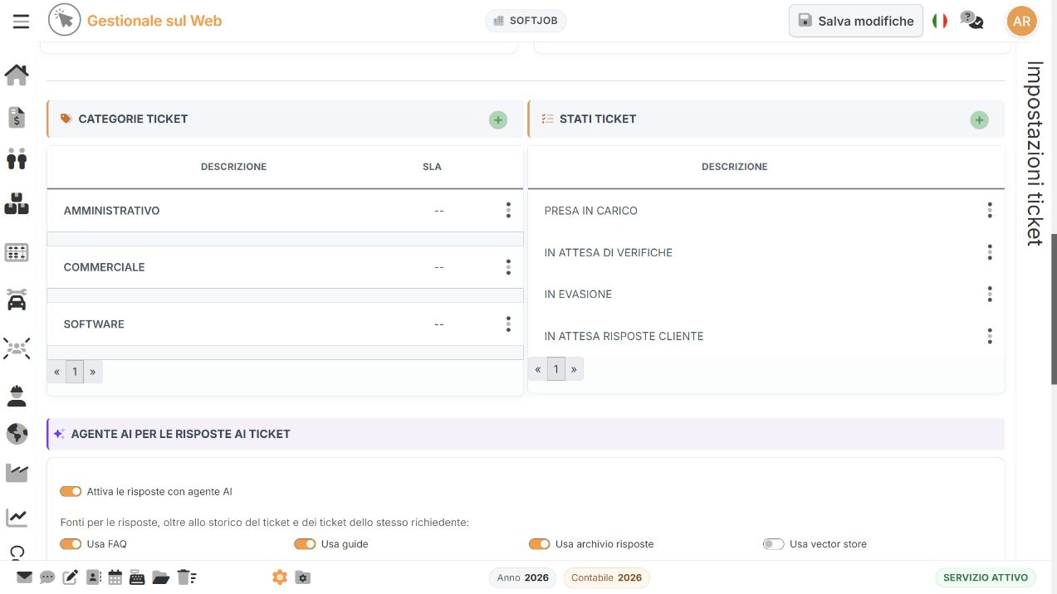Open the invoice document sidebar icon
The width and height of the screenshot is (1057, 594).
(x=17, y=117)
